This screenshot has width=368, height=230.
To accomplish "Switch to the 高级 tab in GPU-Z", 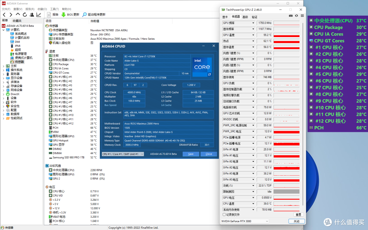I will pyautogui.click(x=245, y=17).
